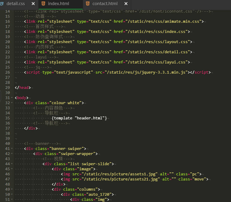The image size is (231, 202).
Task: Click the layui comment on line 23
Action: [40, 57]
